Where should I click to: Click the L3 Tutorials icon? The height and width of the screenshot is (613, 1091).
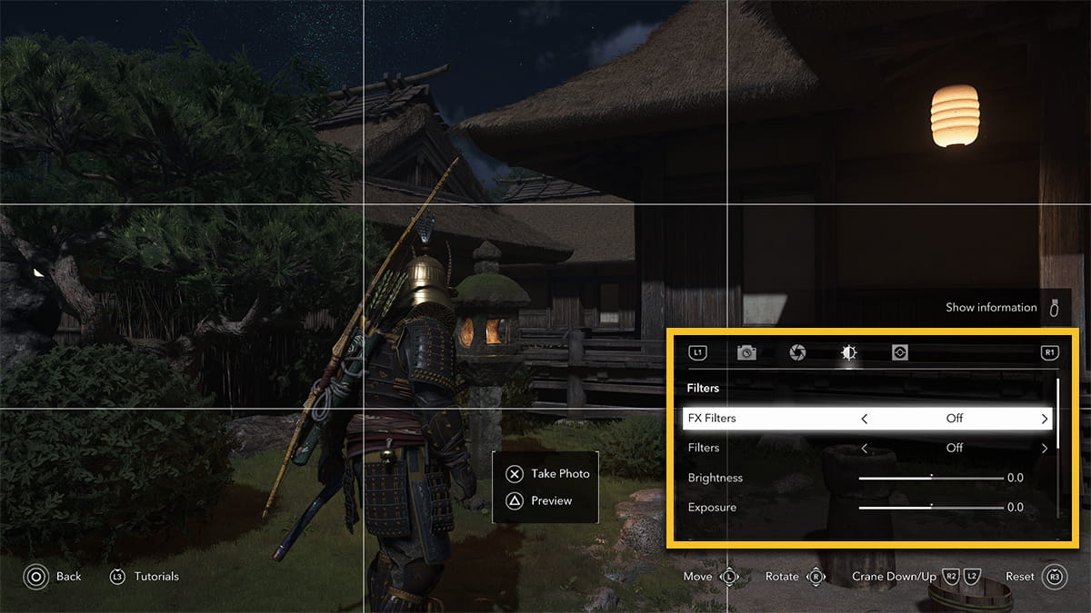pos(117,577)
